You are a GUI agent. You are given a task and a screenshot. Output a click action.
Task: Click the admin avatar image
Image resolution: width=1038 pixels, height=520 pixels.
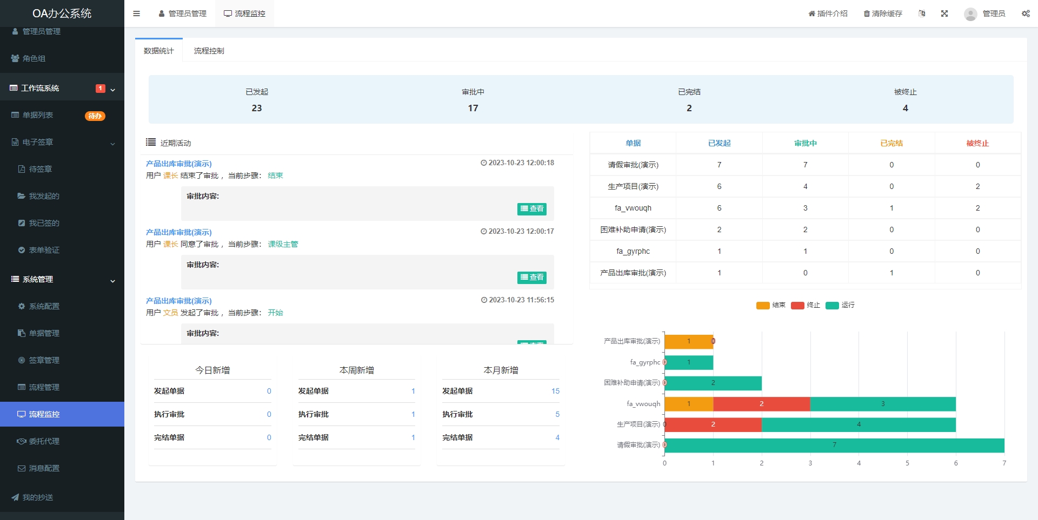coord(970,14)
